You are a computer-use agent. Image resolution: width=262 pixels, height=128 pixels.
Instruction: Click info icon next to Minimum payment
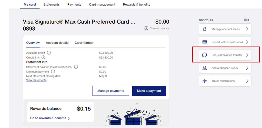tap(53, 71)
